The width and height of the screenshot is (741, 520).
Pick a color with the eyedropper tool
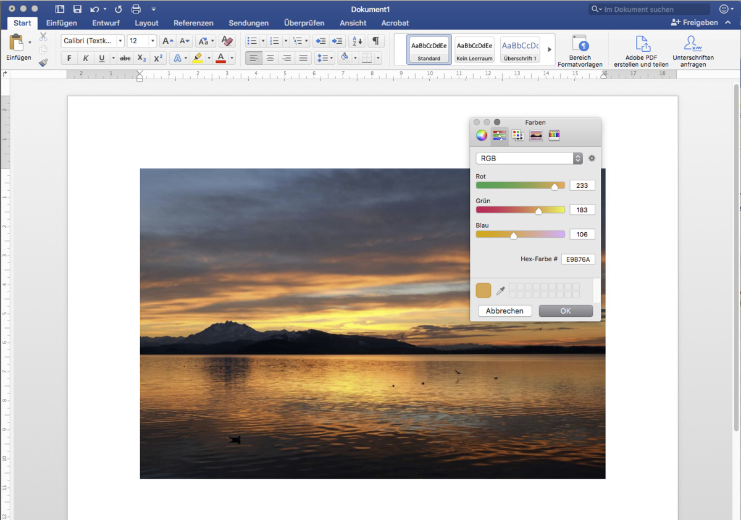click(x=501, y=291)
